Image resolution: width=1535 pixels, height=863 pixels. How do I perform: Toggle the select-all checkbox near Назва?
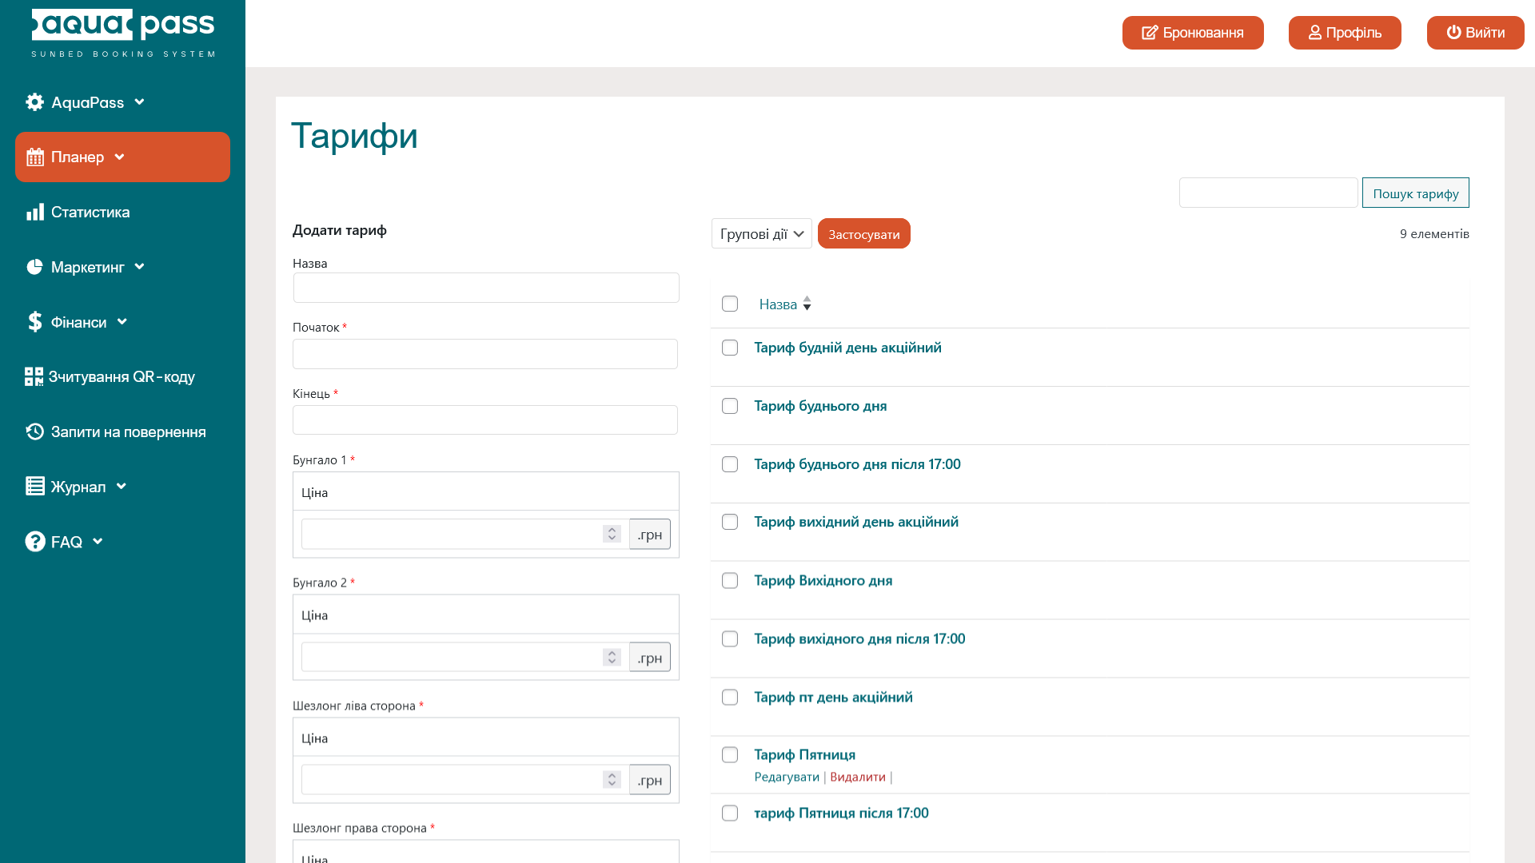click(x=730, y=304)
